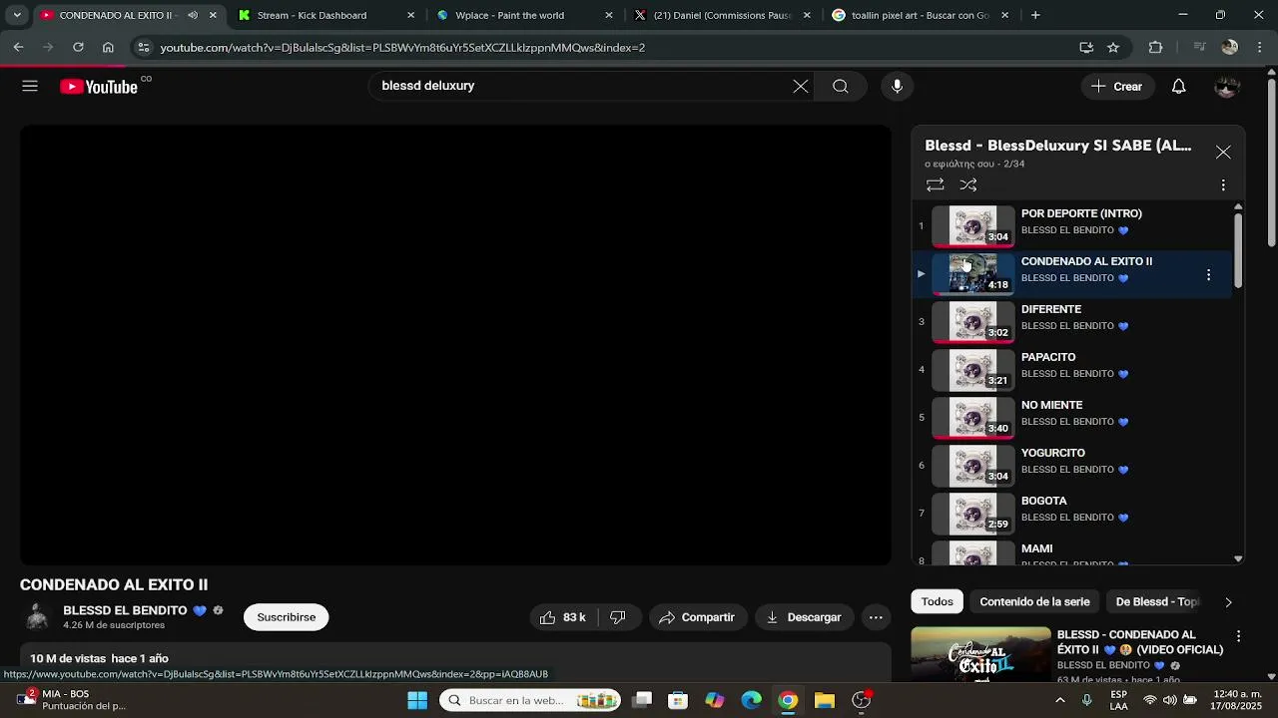Viewport: 1278px width, 718px height.
Task: Close the playlist panel
Action: [x=1223, y=153]
